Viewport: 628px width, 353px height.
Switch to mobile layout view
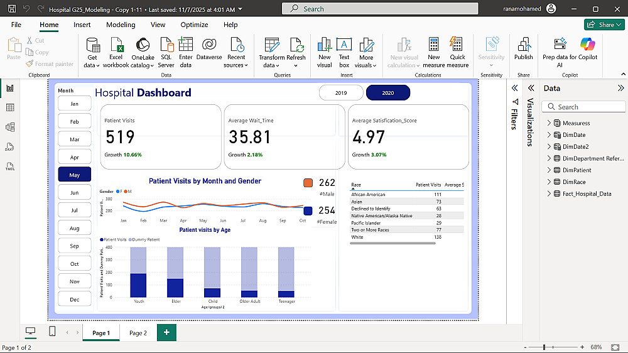52,332
